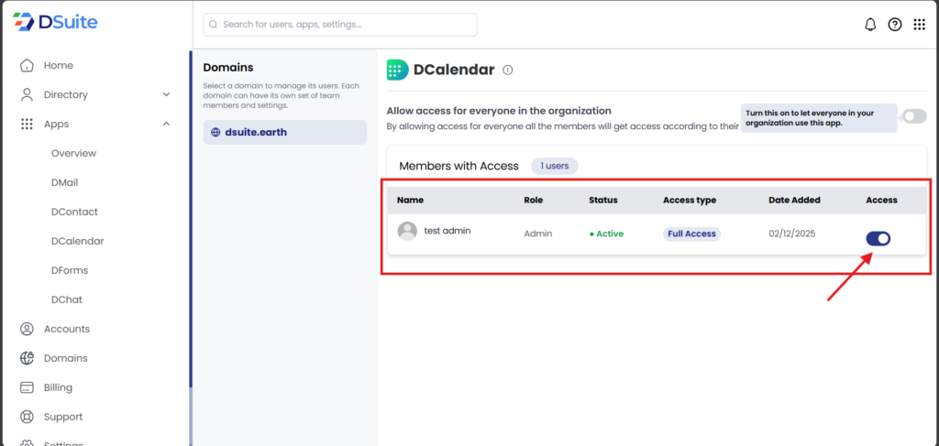939x446 pixels.
Task: Click the test admin avatar icon
Action: 407,232
